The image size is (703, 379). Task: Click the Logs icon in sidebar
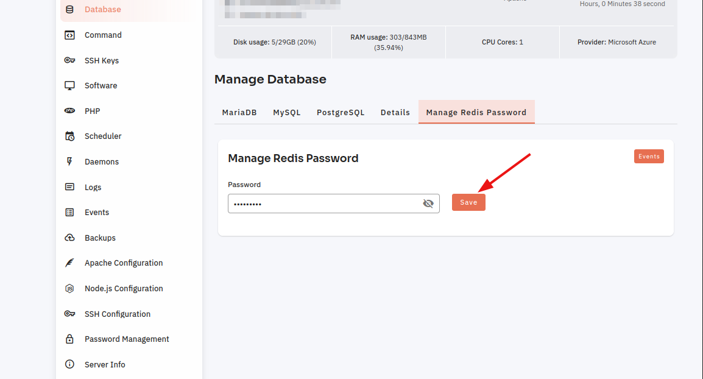coord(69,186)
